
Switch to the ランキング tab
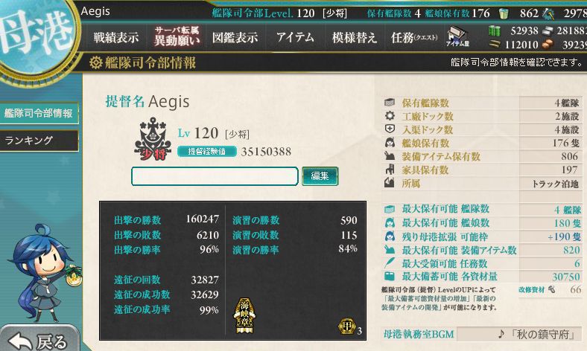tap(39, 141)
